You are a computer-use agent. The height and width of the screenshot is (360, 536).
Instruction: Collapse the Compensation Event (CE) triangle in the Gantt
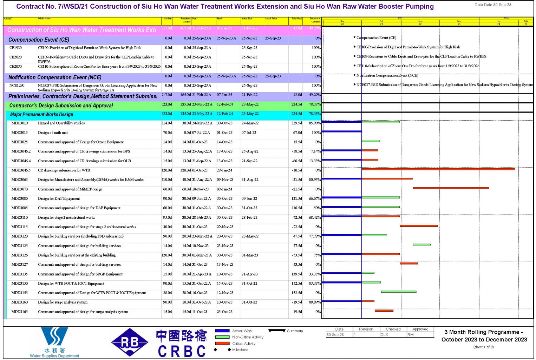tap(354, 37)
